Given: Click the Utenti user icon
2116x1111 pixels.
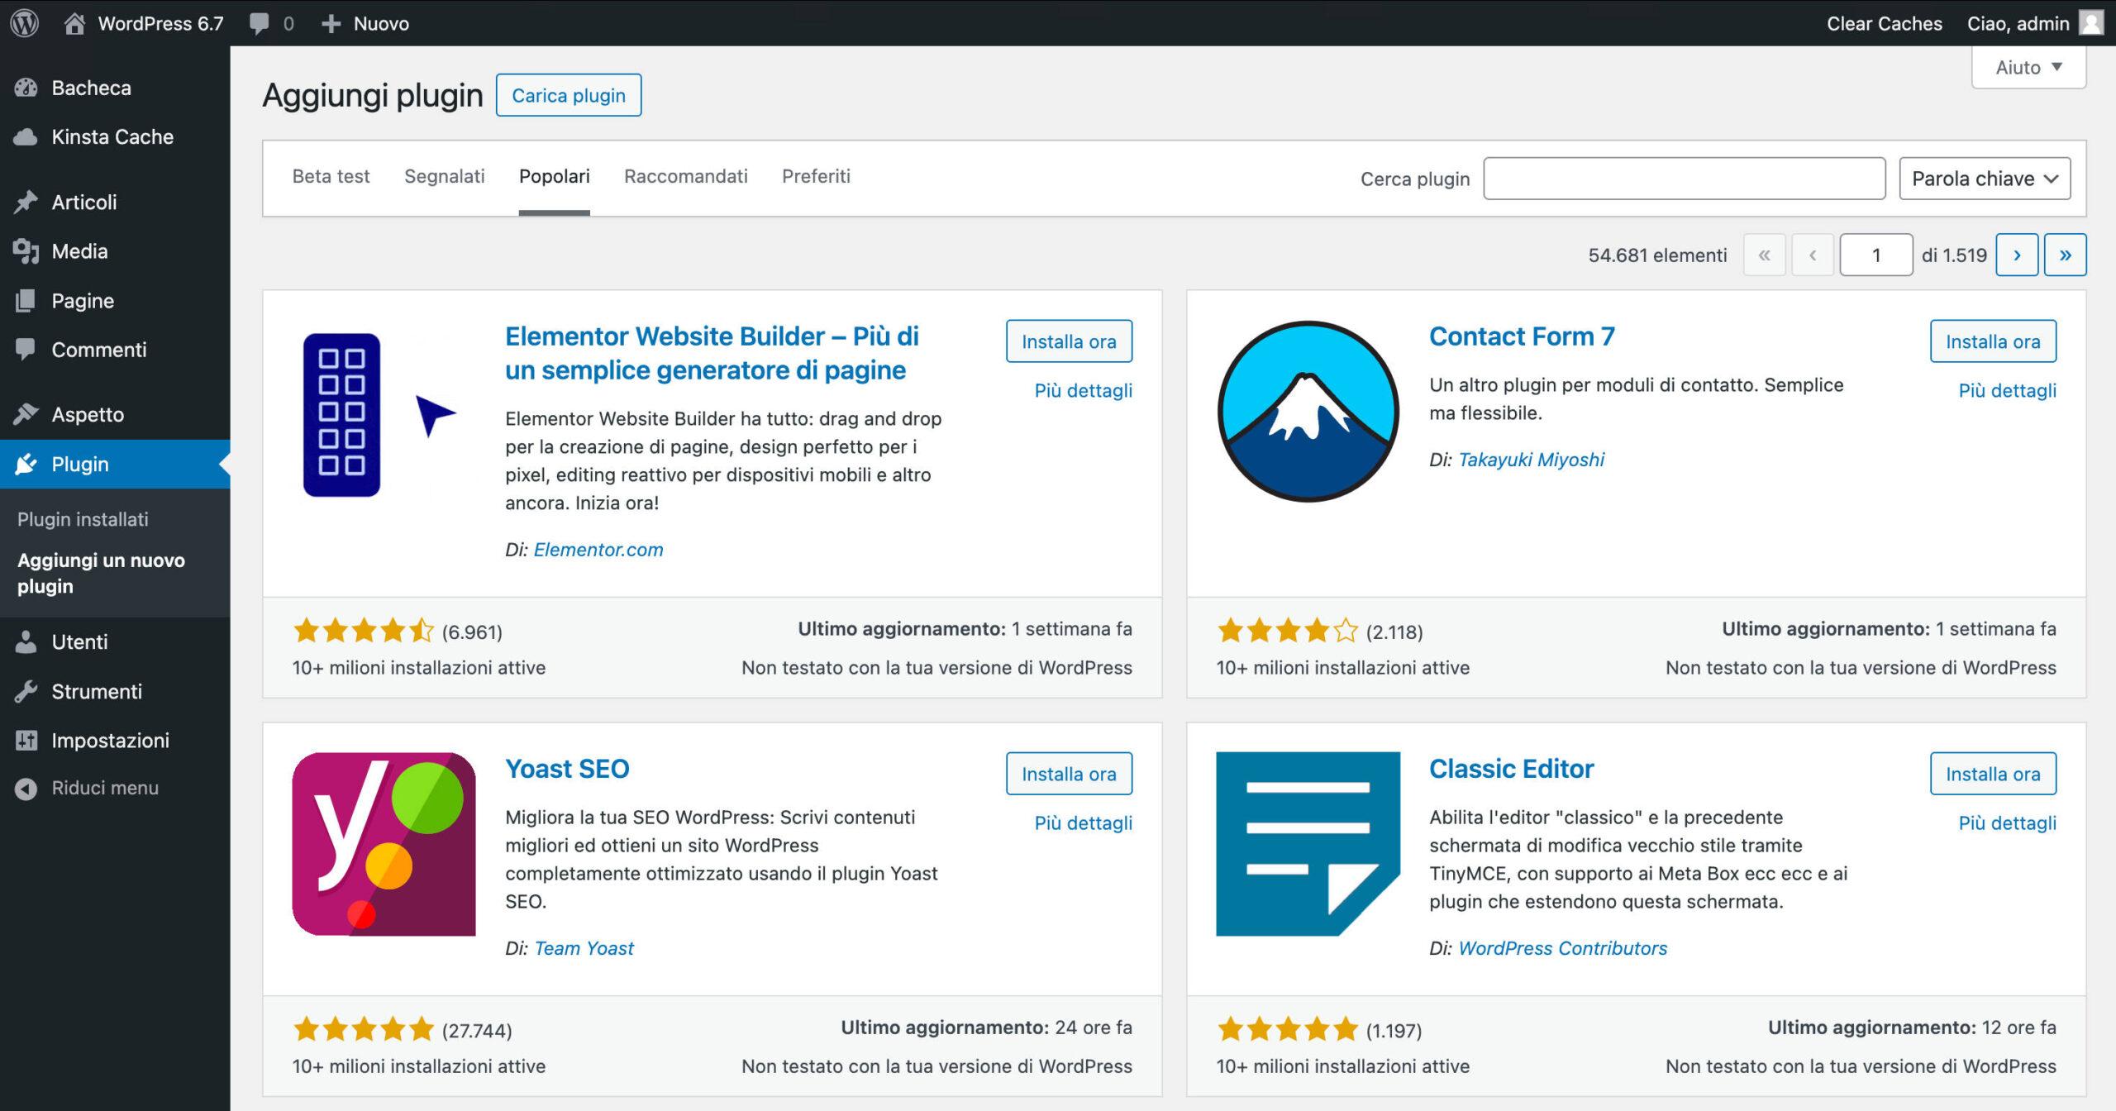Looking at the screenshot, I should click(26, 641).
